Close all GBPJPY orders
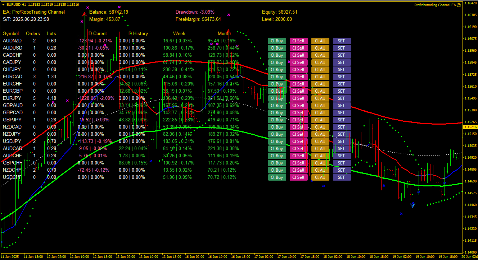This screenshot has width=478, height=260. 320,120
